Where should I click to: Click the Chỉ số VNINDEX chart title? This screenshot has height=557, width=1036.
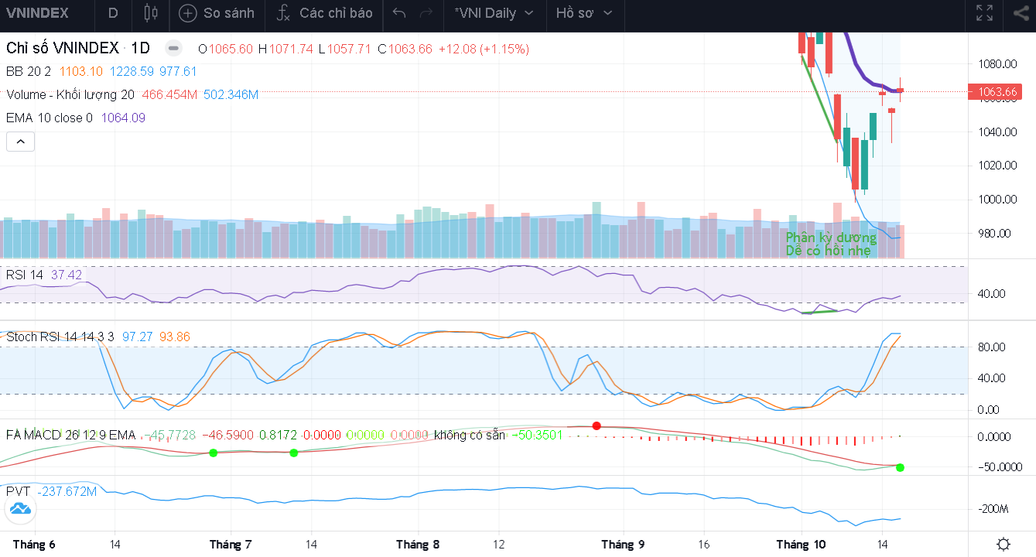click(63, 48)
